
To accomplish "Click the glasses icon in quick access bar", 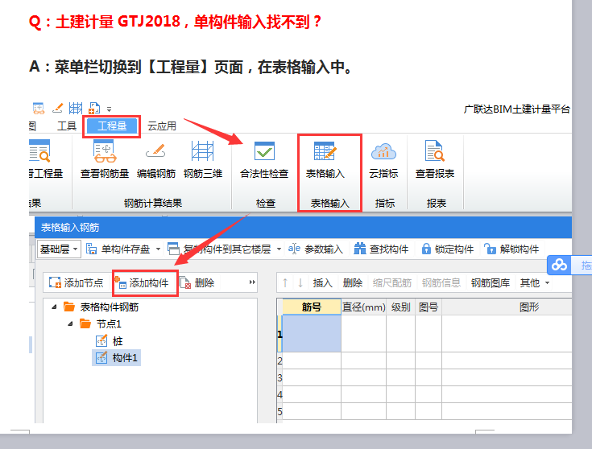I will (x=39, y=109).
